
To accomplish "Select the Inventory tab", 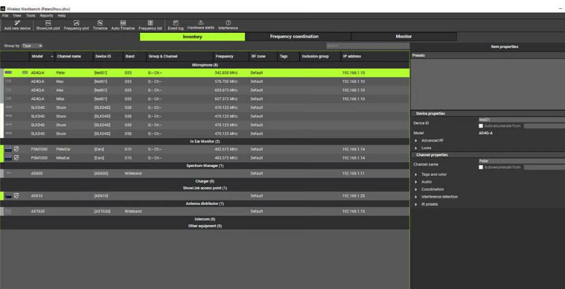I will (x=192, y=37).
